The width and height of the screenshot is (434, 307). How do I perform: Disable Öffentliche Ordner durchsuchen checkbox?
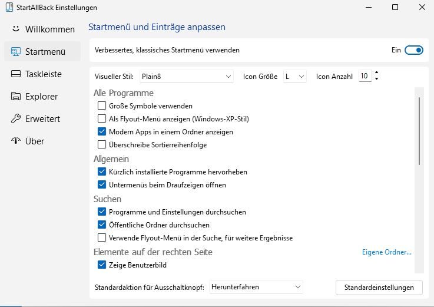point(102,225)
